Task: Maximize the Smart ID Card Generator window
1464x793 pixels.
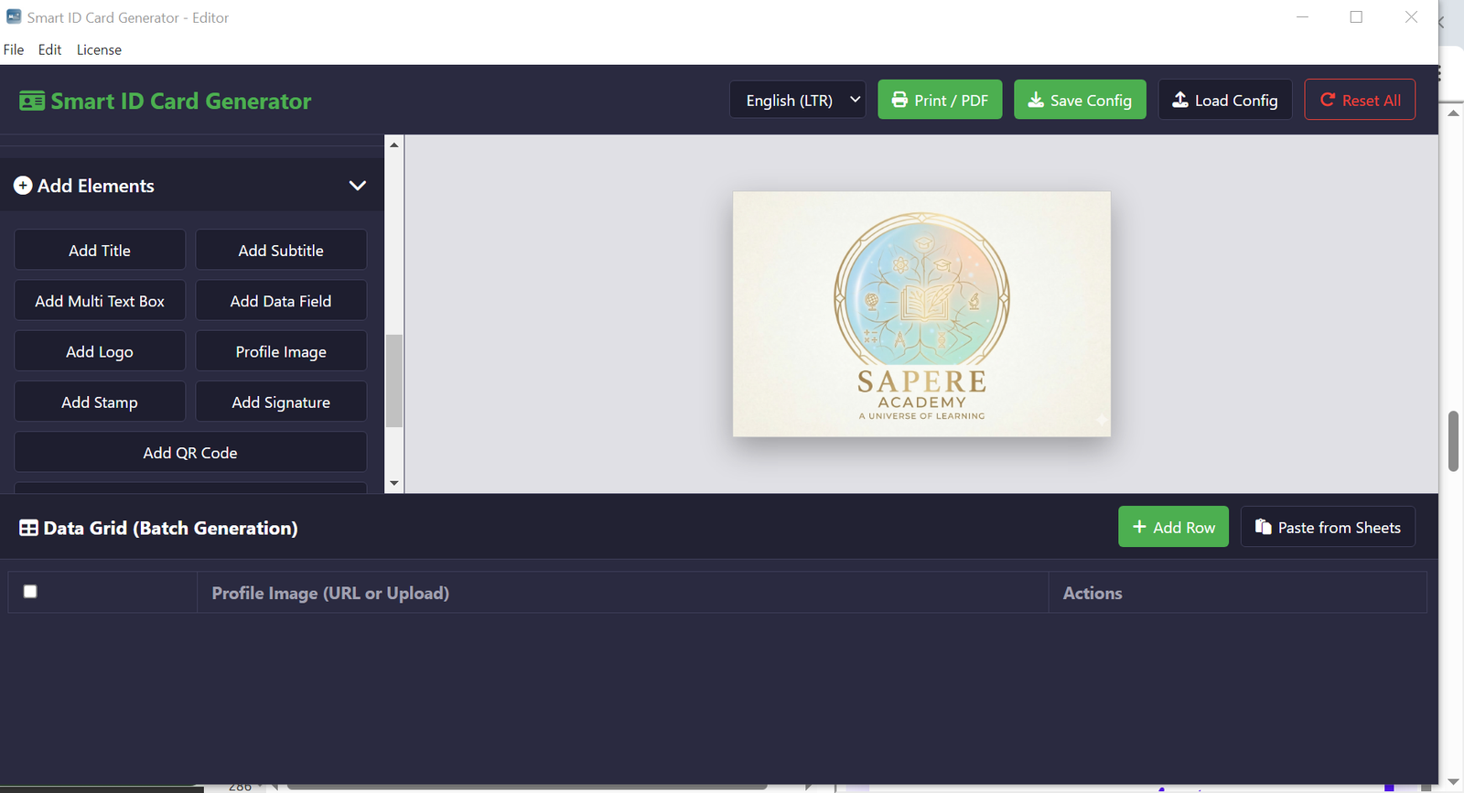Action: [1356, 16]
